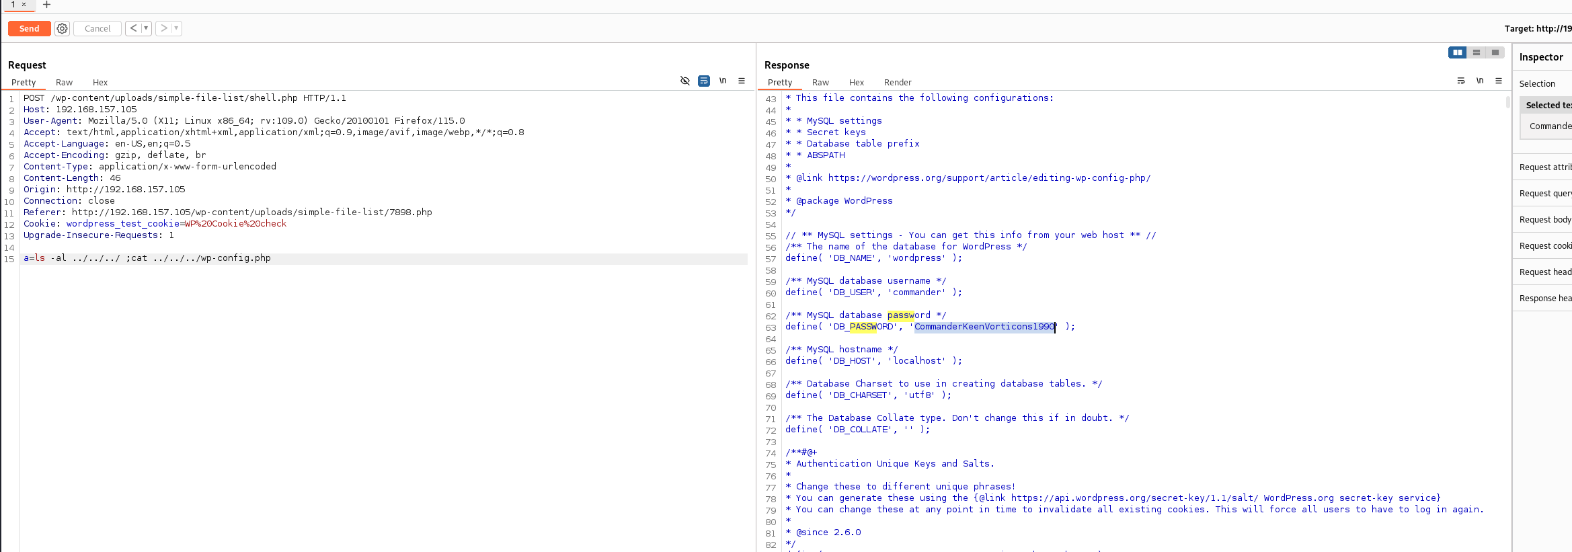Switch request view to Raw
This screenshot has height=552, width=1572.
(x=64, y=82)
